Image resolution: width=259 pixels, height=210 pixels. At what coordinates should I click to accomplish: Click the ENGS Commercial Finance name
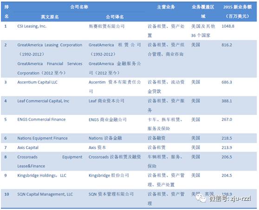pyautogui.click(x=41, y=120)
